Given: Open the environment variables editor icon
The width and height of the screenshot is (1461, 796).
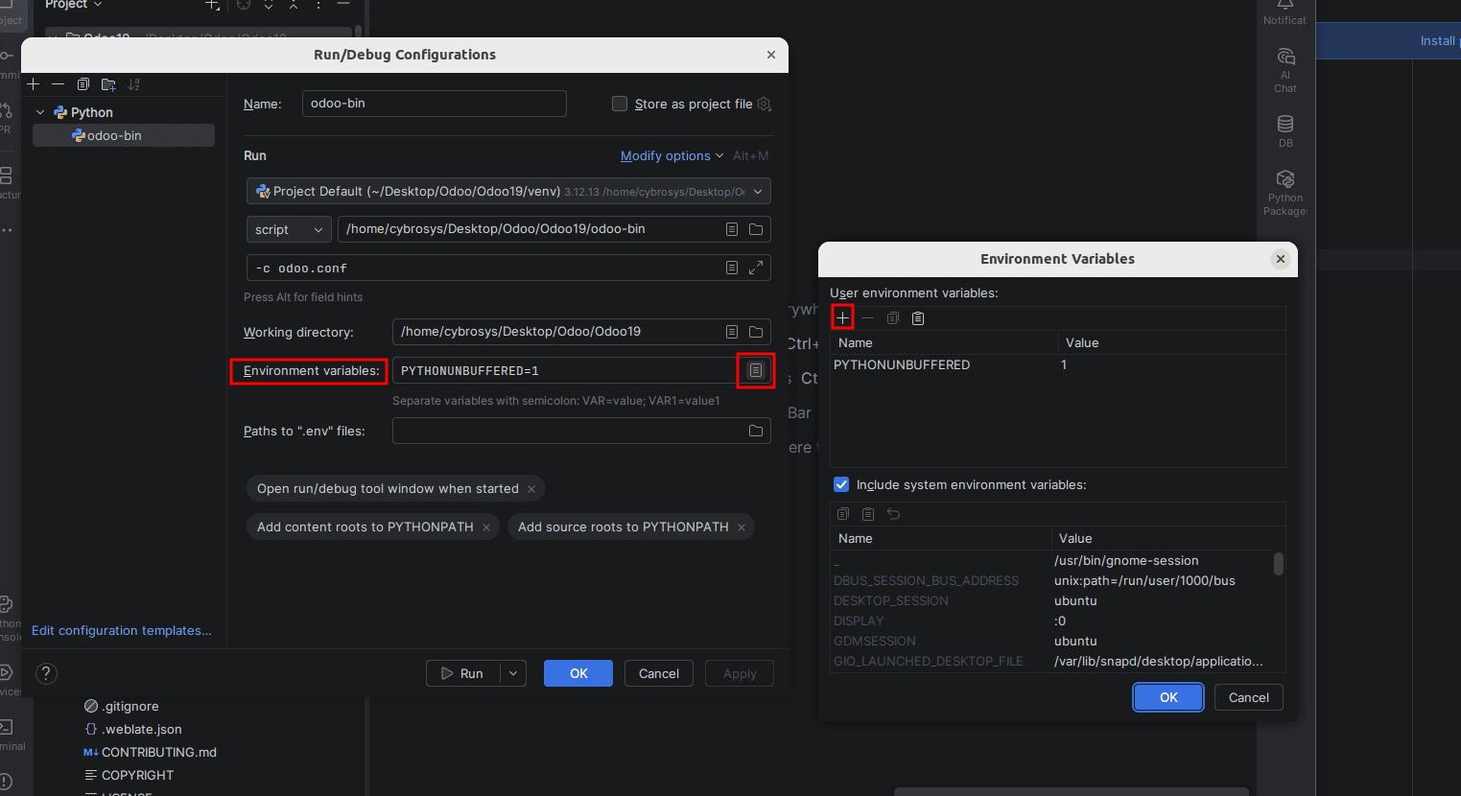Looking at the screenshot, I should [756, 370].
